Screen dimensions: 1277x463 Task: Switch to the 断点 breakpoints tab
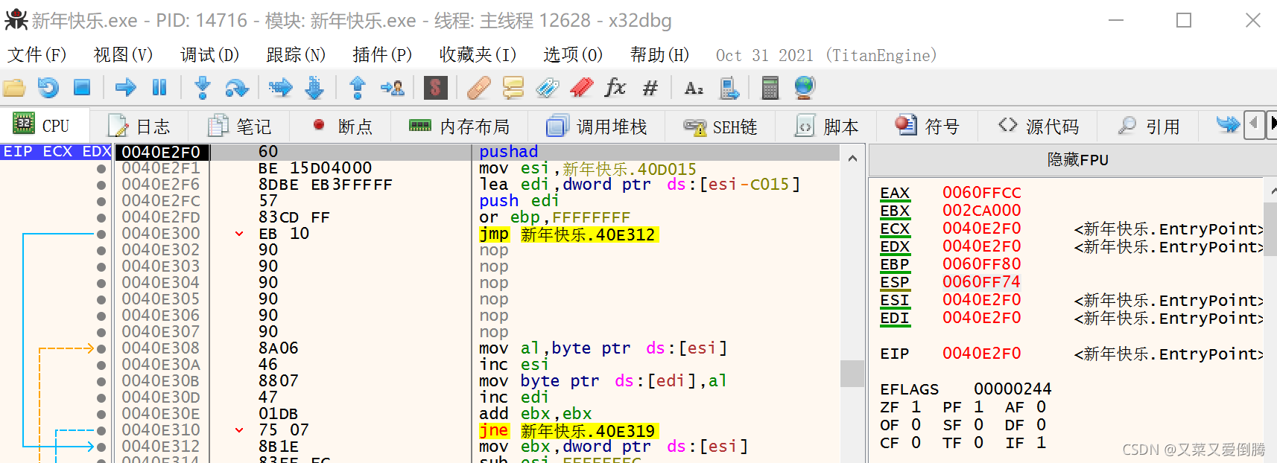342,127
